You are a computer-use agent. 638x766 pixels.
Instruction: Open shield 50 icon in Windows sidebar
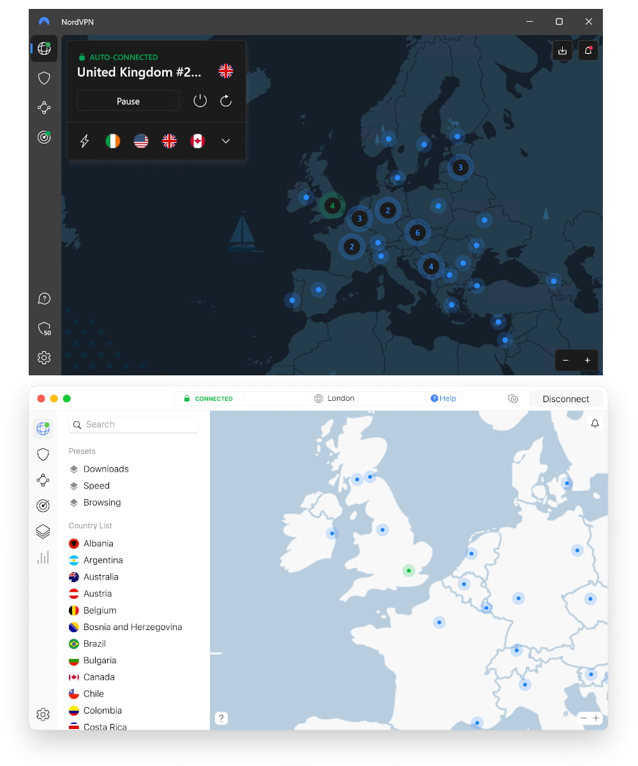[44, 329]
